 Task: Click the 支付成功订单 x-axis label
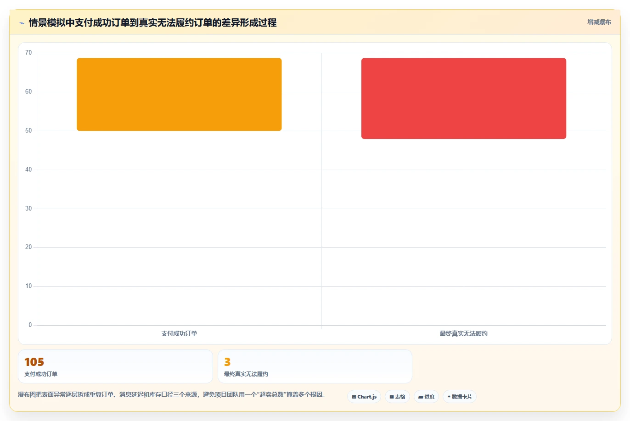(179, 333)
